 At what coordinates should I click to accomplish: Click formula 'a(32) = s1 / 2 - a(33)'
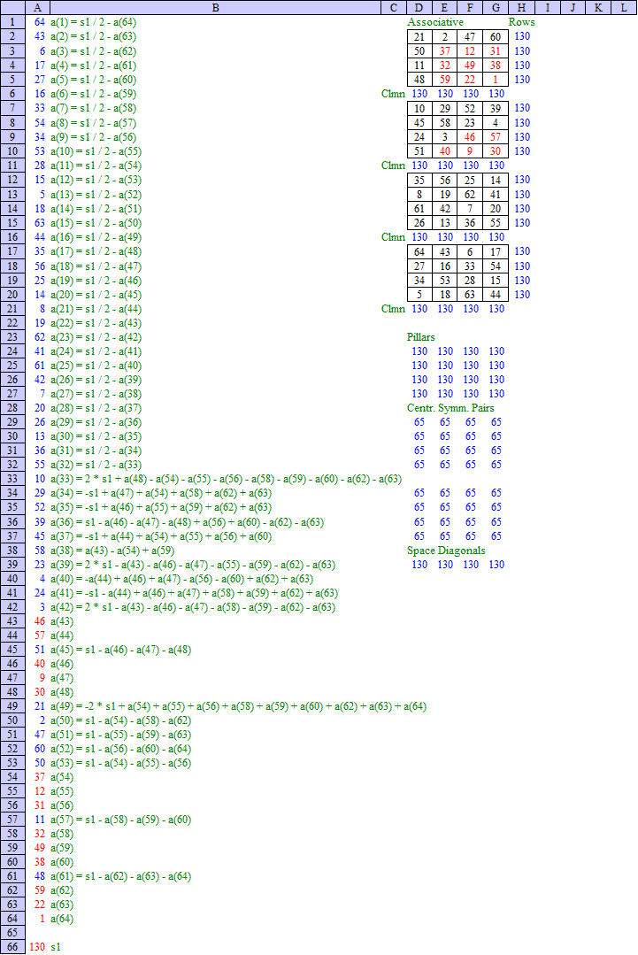pyautogui.click(x=96, y=465)
